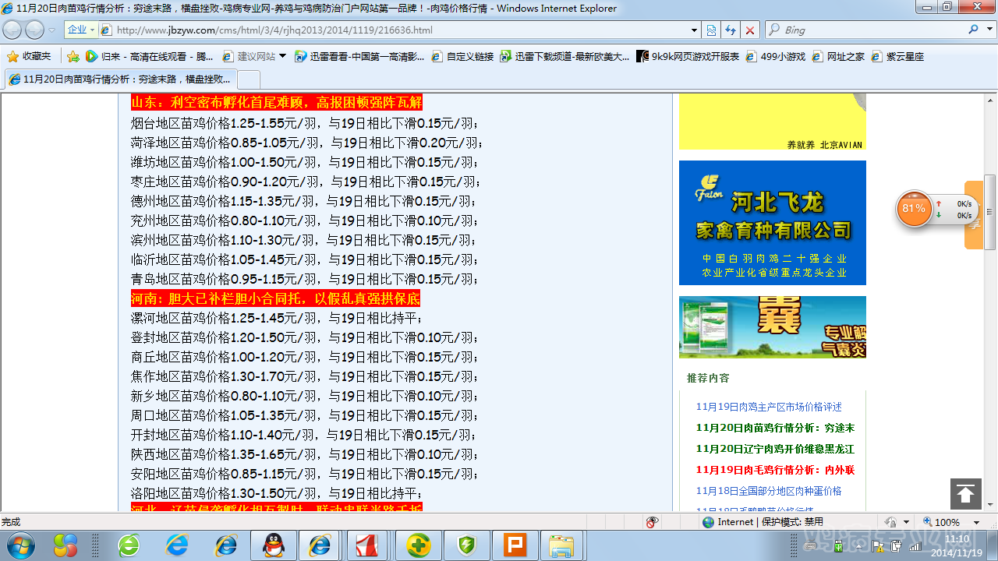Screen dimensions: 998x561
Task: Select the 11月20日肉苗鸡行情分析 browser tab
Action: point(119,79)
